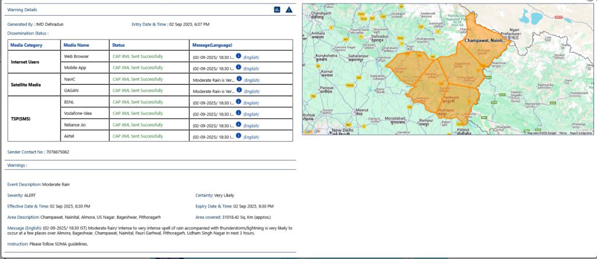Click NavIC message text 'Moderate Rain is Ver...'
597x259 pixels.
point(214,80)
